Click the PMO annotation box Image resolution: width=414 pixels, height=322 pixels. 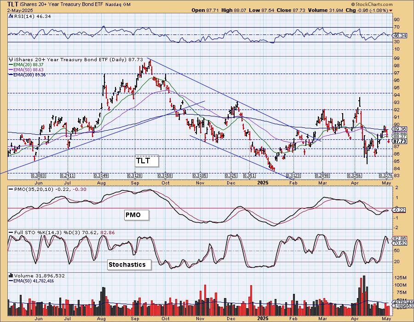click(137, 215)
